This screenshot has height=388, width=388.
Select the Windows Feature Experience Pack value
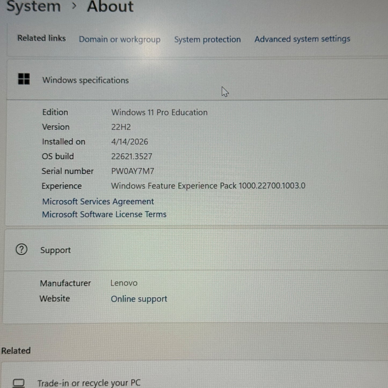[208, 186]
